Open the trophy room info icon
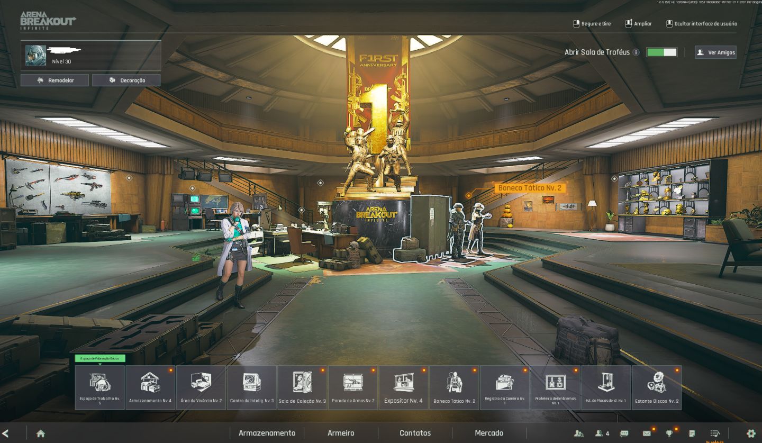Screen dimensions: 762x443 636,52
